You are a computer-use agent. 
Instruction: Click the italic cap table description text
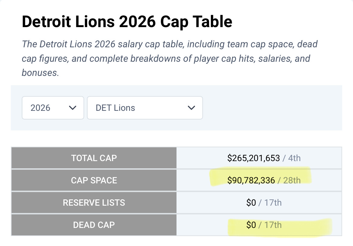(169, 58)
